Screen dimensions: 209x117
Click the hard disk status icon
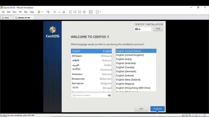tap(184, 115)
